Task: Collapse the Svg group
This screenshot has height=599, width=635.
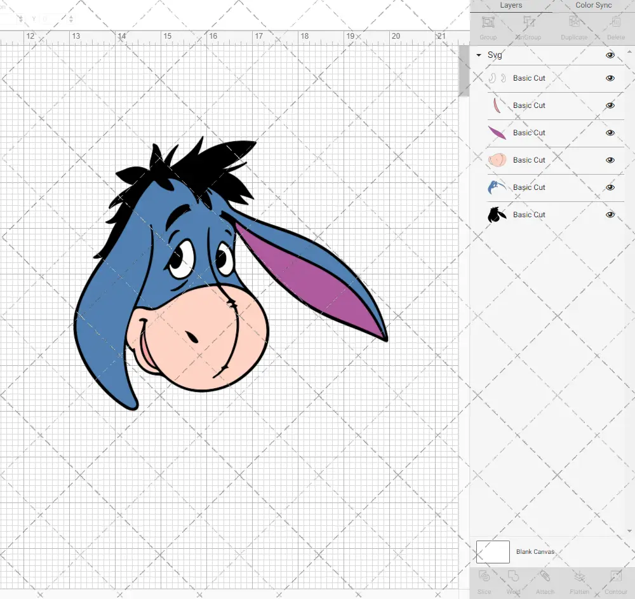Action: (479, 55)
